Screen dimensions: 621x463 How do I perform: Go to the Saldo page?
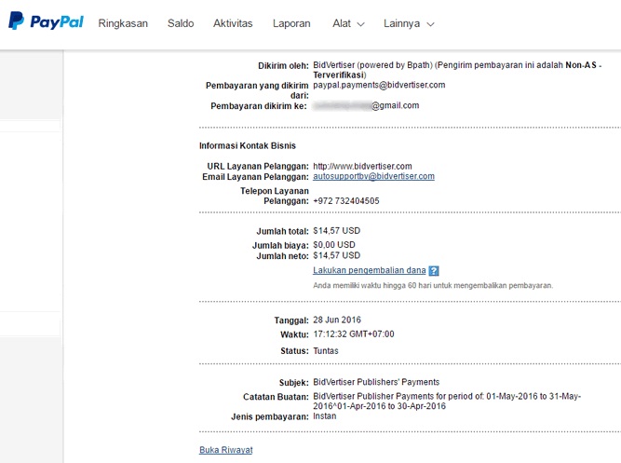pyautogui.click(x=181, y=23)
